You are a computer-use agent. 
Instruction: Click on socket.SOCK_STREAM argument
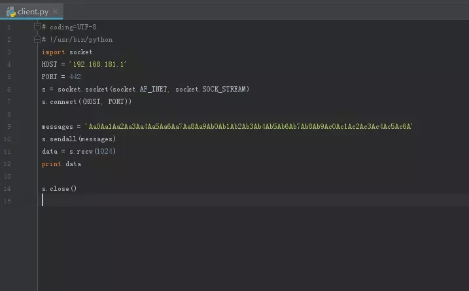coord(211,89)
